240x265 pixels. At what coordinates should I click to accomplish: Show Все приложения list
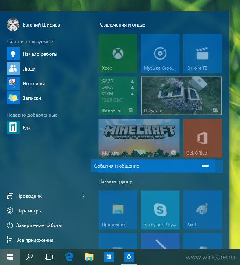coord(35,240)
